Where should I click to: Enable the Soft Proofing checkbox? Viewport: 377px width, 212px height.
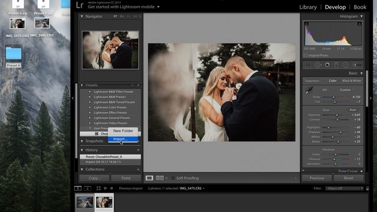pos(173,178)
